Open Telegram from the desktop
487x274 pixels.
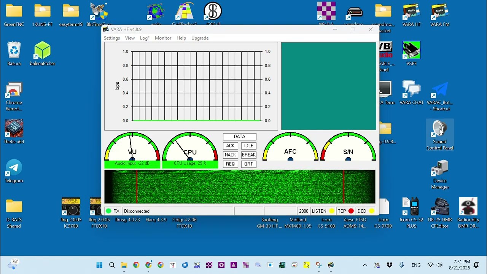coord(14,171)
